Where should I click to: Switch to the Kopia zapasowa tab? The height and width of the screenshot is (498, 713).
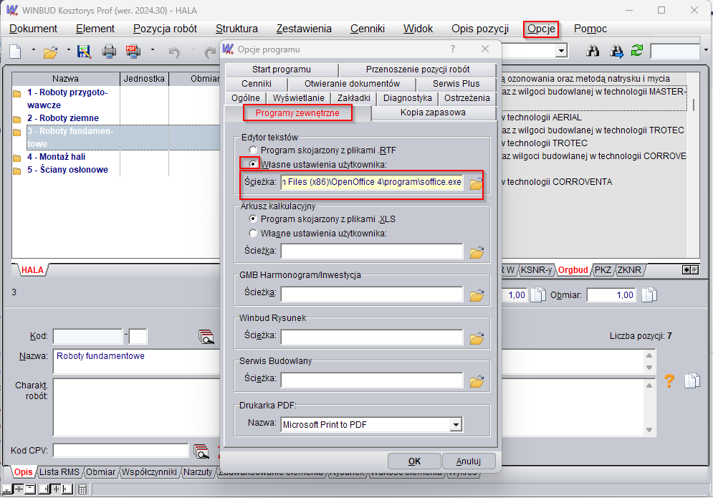[433, 112]
